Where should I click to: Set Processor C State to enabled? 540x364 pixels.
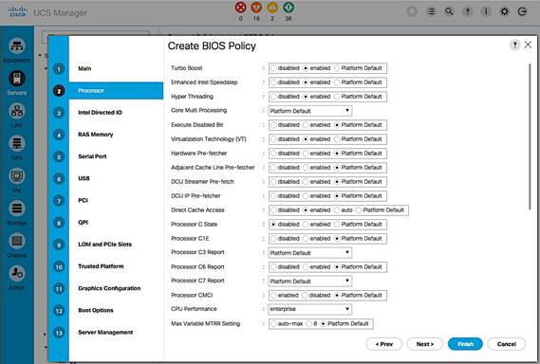point(306,225)
